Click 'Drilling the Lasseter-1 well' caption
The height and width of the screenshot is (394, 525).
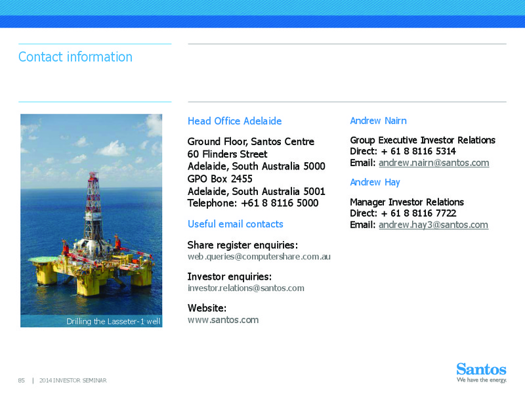point(113,322)
